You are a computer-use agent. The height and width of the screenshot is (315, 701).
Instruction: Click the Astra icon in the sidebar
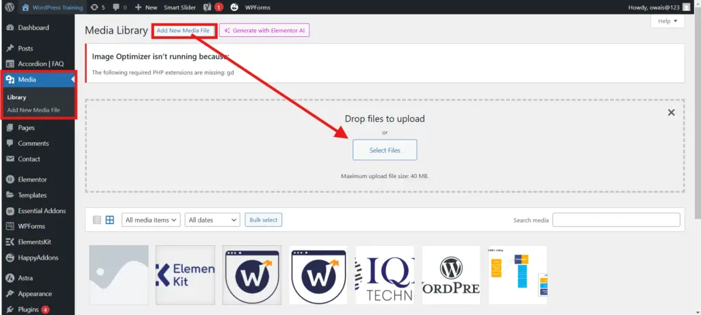tap(10, 278)
